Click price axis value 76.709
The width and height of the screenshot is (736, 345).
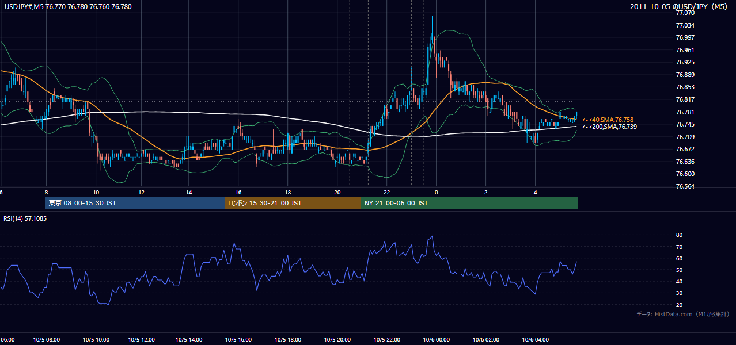(x=685, y=137)
